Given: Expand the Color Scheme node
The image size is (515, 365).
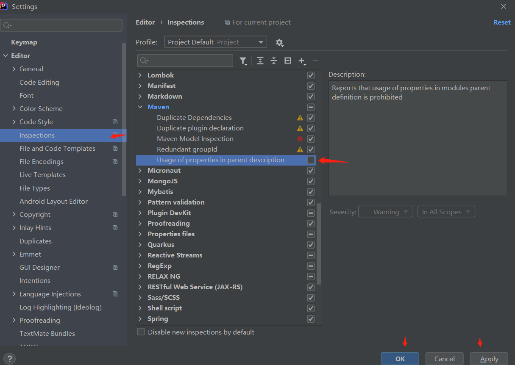Looking at the screenshot, I should pos(14,109).
